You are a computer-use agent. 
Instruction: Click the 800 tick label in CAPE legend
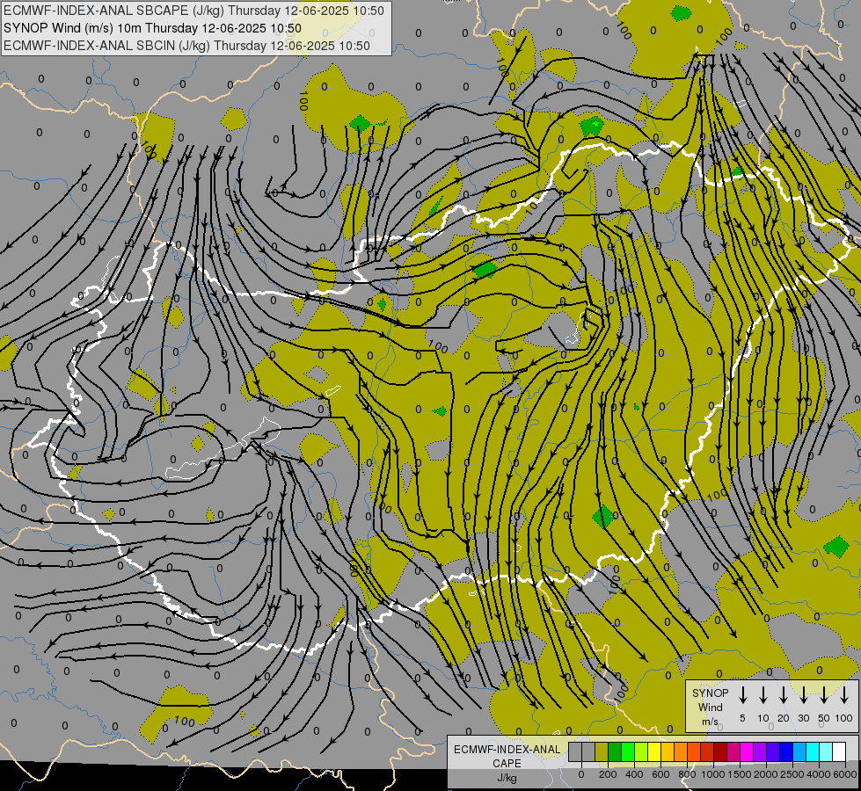click(x=687, y=774)
